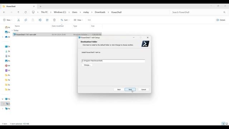Viewport: 229px width, 129px height.
Task: Expand the Network node in the sidebar
Action: [3, 109]
